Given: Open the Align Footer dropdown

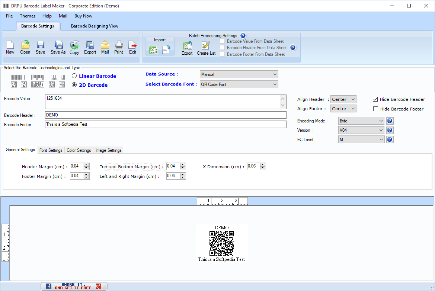Looking at the screenshot, I should click(x=343, y=109).
